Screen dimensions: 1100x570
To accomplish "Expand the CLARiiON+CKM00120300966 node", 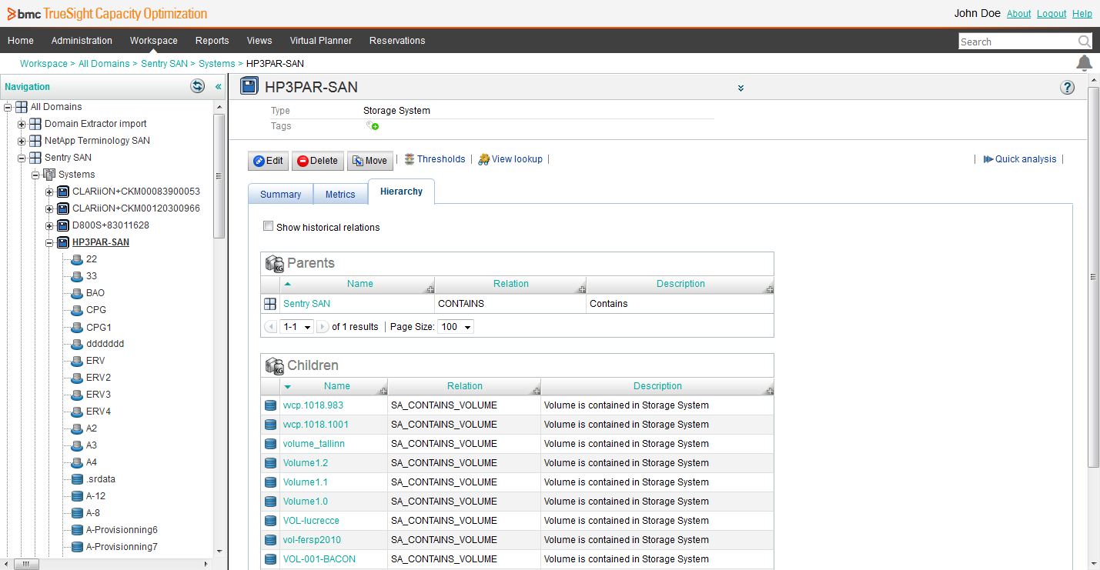I will (x=49, y=208).
